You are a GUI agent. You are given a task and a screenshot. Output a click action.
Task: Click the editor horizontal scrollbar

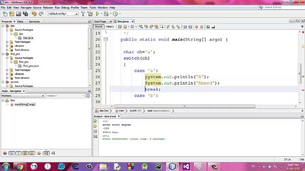click(184, 106)
